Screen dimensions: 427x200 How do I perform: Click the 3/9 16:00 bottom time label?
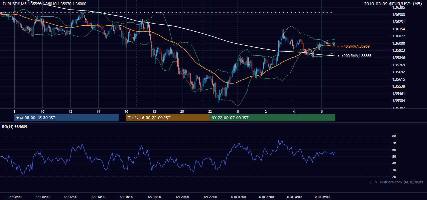pos(126,197)
